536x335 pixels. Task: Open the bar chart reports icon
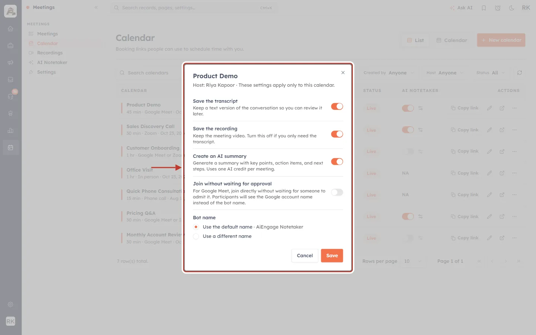[x=10, y=131]
